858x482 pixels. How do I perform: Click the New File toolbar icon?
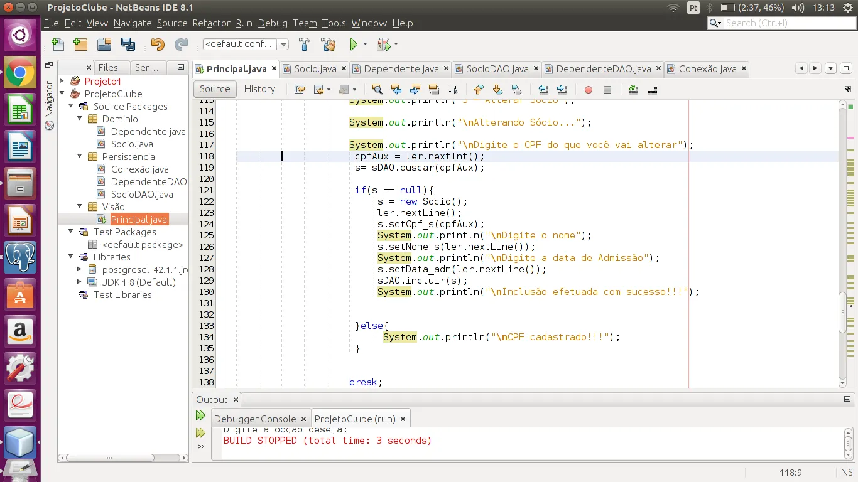(x=58, y=45)
